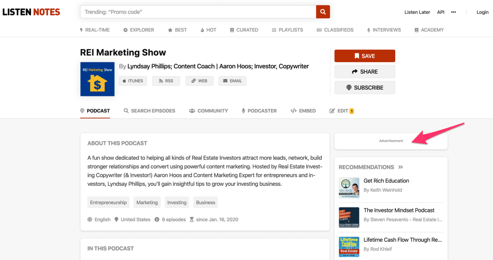Open Interviews page
Screen dimensions: 493x260
point(384,30)
